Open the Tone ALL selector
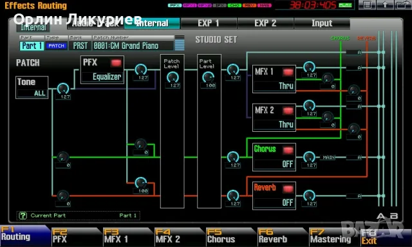Screen dimensions: 412x247 (32, 93)
